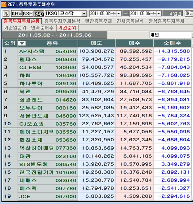193x204 pixels.
Task: Open the 기간순위 sub-tab
Action: 67,28
